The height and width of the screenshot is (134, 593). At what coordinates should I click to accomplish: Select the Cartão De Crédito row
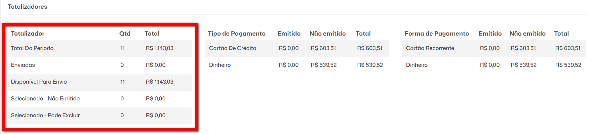[297, 48]
